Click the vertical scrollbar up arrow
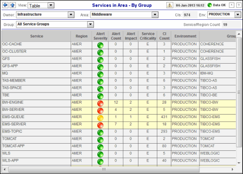Viewport: 243px width, 174px height. pos(239,34)
